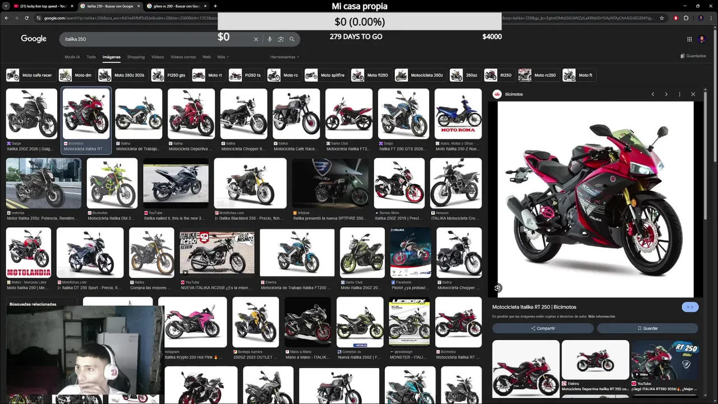Close the italika 250 browser tab
This screenshot has width=718, height=404.
(139, 6)
